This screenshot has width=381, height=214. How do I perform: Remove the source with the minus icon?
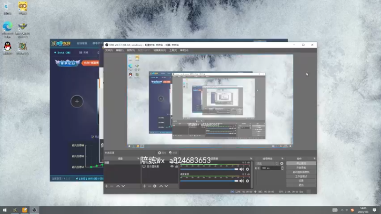[x=150, y=186]
